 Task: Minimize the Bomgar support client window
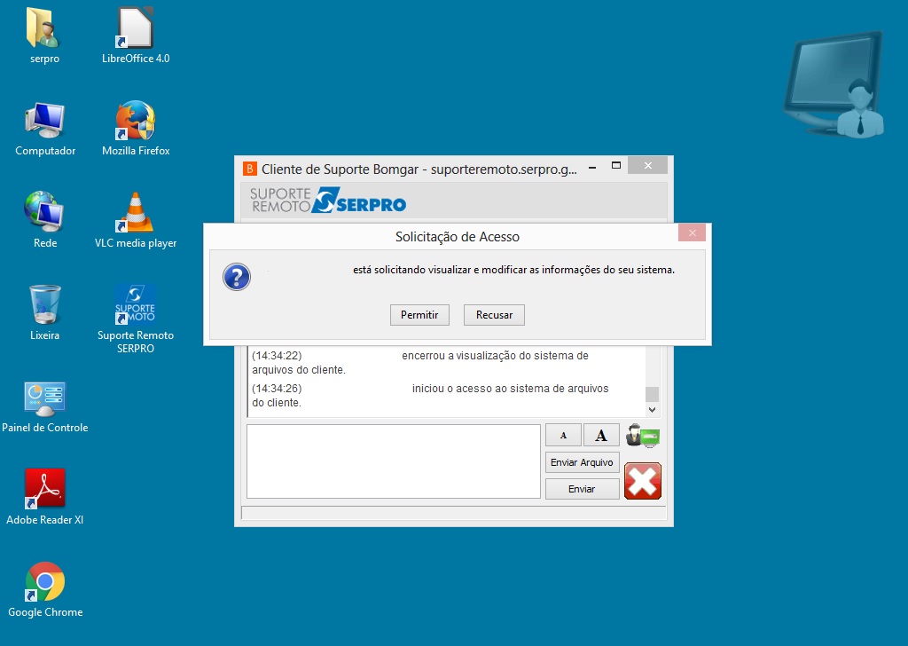click(592, 166)
